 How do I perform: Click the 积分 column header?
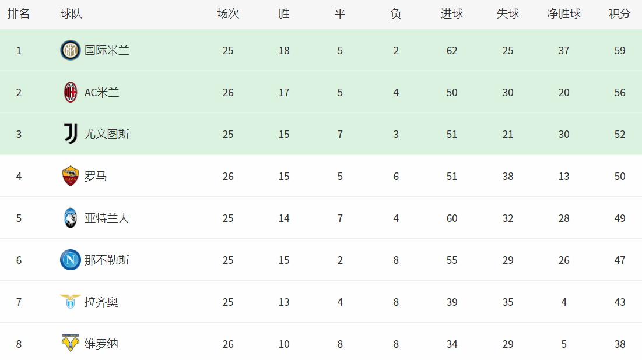(x=619, y=13)
